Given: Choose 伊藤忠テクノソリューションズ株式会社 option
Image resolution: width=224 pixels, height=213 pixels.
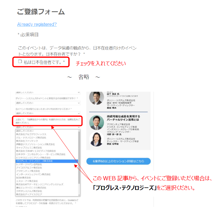Looking at the screenshot, I should 47,144.
